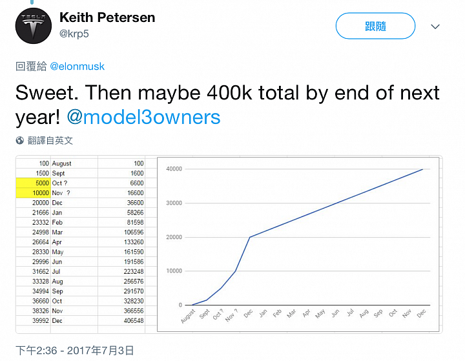Viewport: 465px width, 361px height.
Task: Open the @elonmusk reply mention
Action: click(77, 66)
